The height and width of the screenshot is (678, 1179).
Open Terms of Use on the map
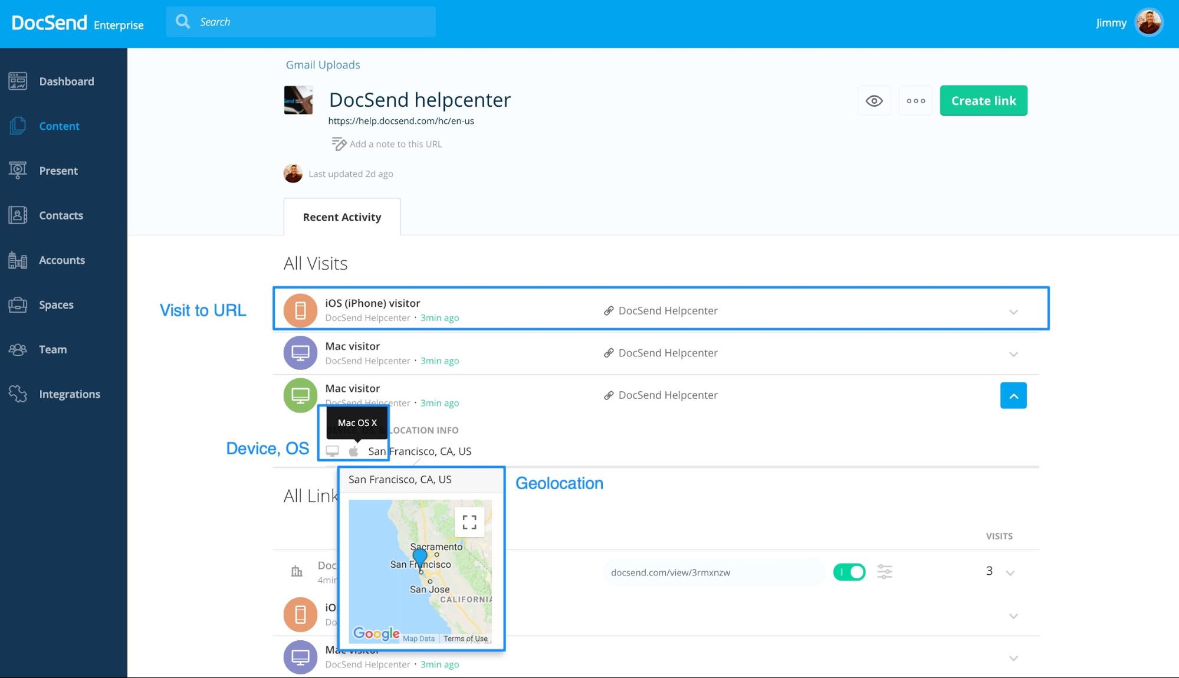pyautogui.click(x=465, y=638)
